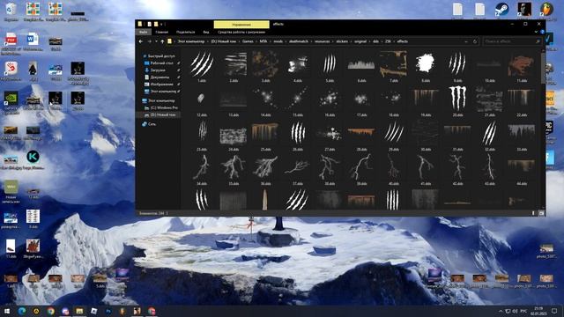Viewport: 564px width, 317px height.
Task: Click deathmatch in the address breadcrumb
Action: point(299,41)
